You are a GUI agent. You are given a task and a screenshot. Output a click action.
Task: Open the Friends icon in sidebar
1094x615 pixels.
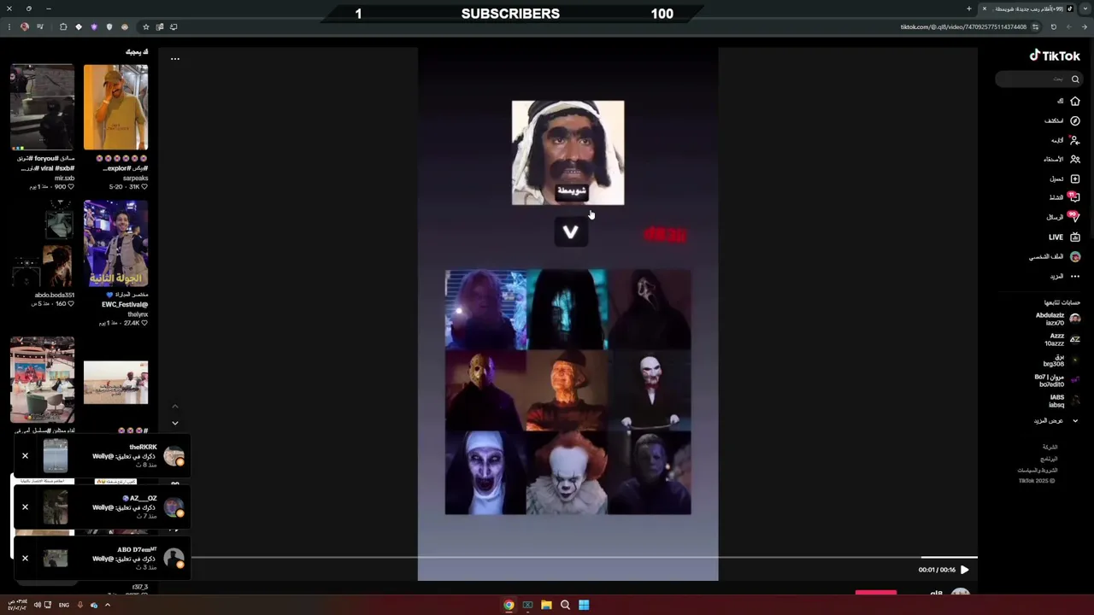click(1075, 160)
